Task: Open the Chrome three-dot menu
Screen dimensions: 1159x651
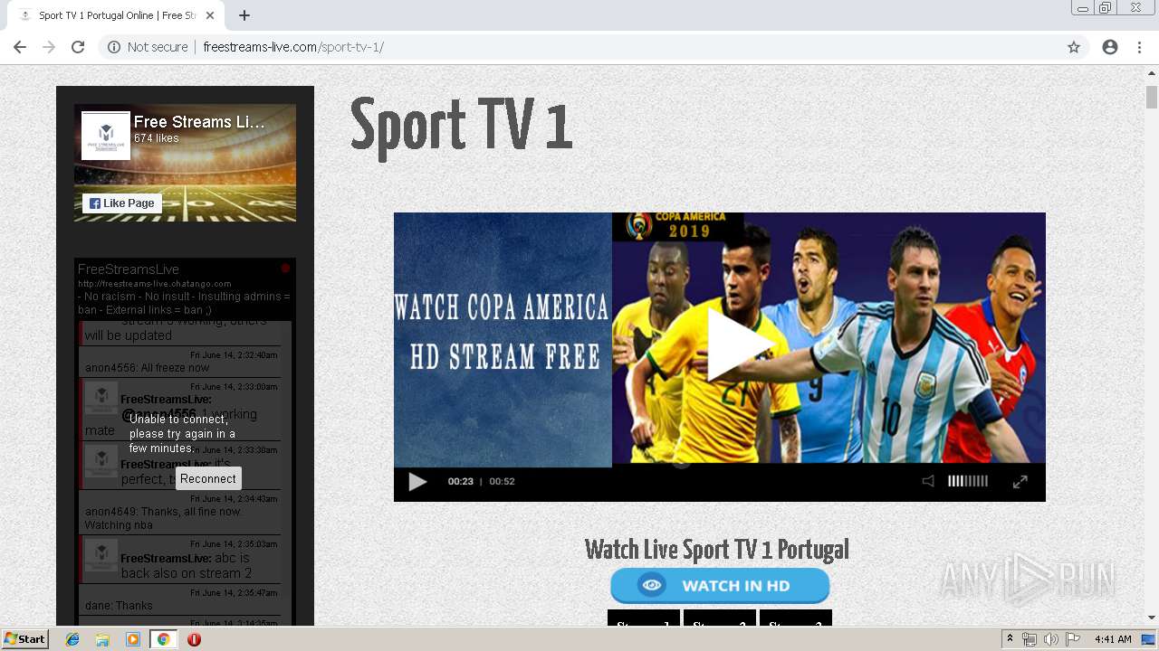Action: coord(1139,47)
